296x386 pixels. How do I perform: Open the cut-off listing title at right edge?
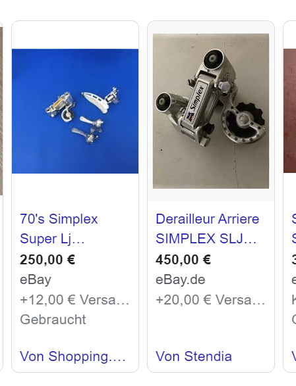coord(294,229)
